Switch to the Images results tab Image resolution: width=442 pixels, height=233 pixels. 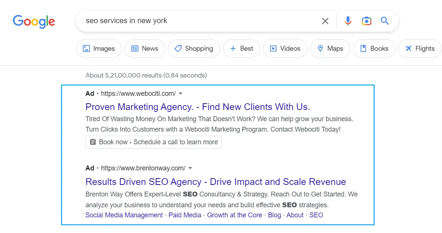pyautogui.click(x=99, y=48)
